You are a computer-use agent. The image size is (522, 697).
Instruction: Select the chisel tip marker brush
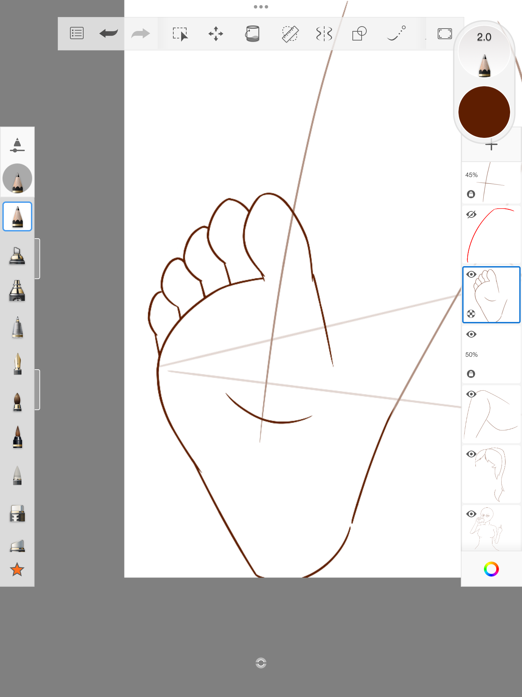(x=17, y=255)
